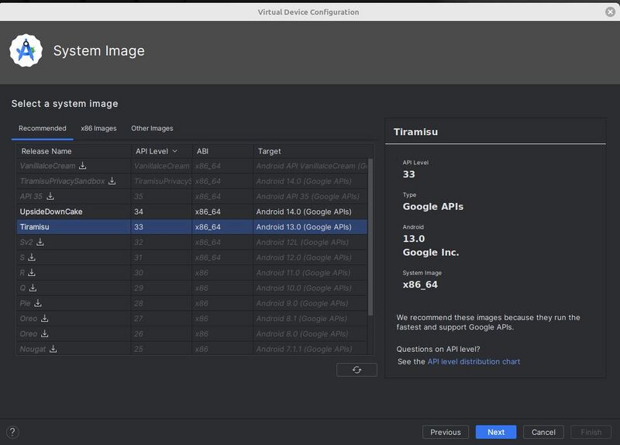Select the Tiramisu release row
The height and width of the screenshot is (445, 620).
click(191, 226)
